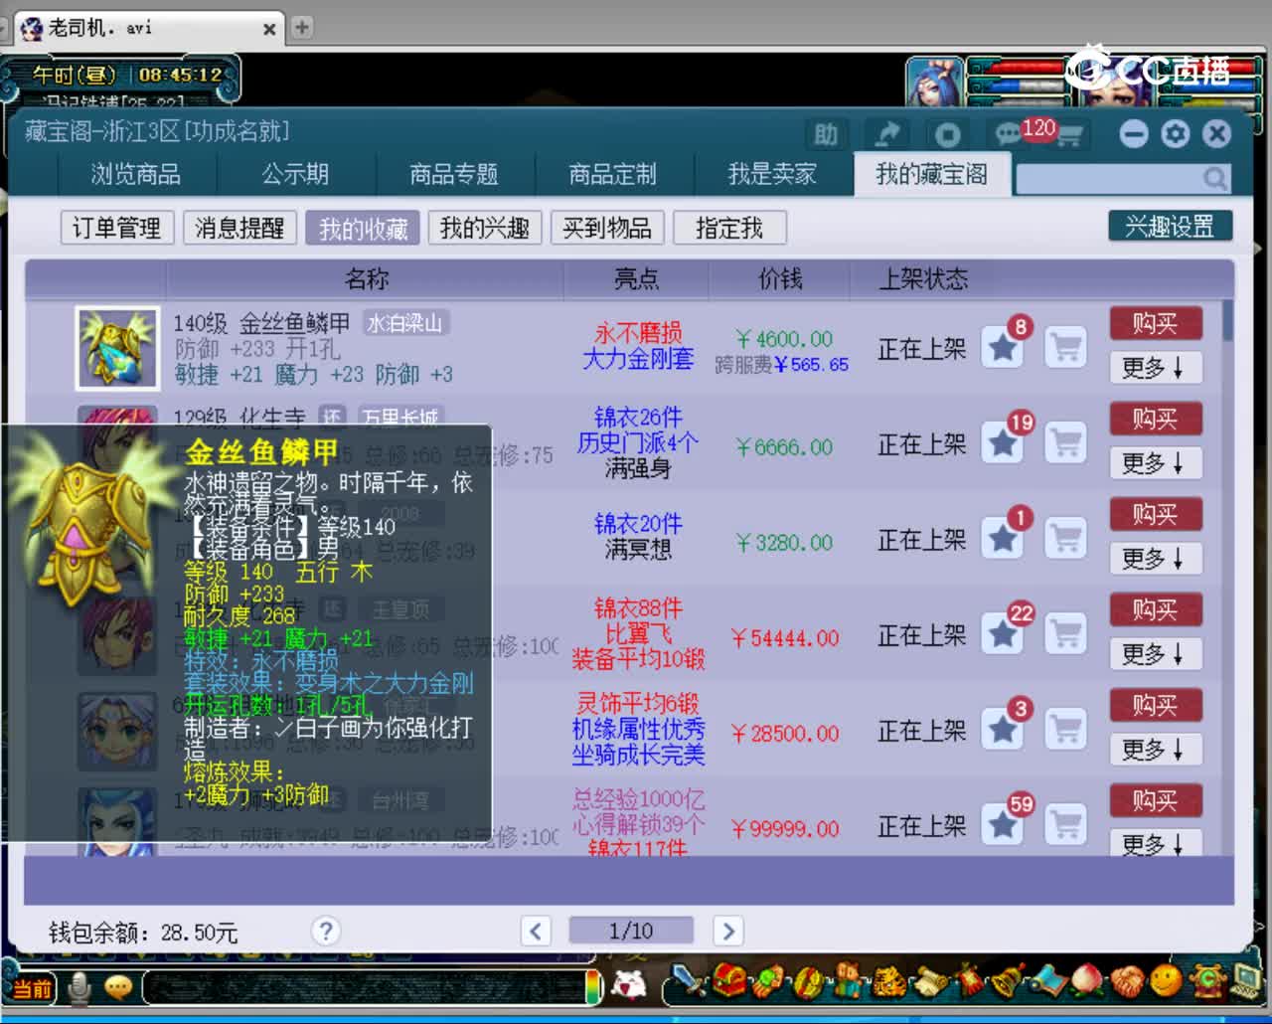Click the bell icon in game toolbar
The height and width of the screenshot is (1024, 1272).
click(x=1009, y=980)
